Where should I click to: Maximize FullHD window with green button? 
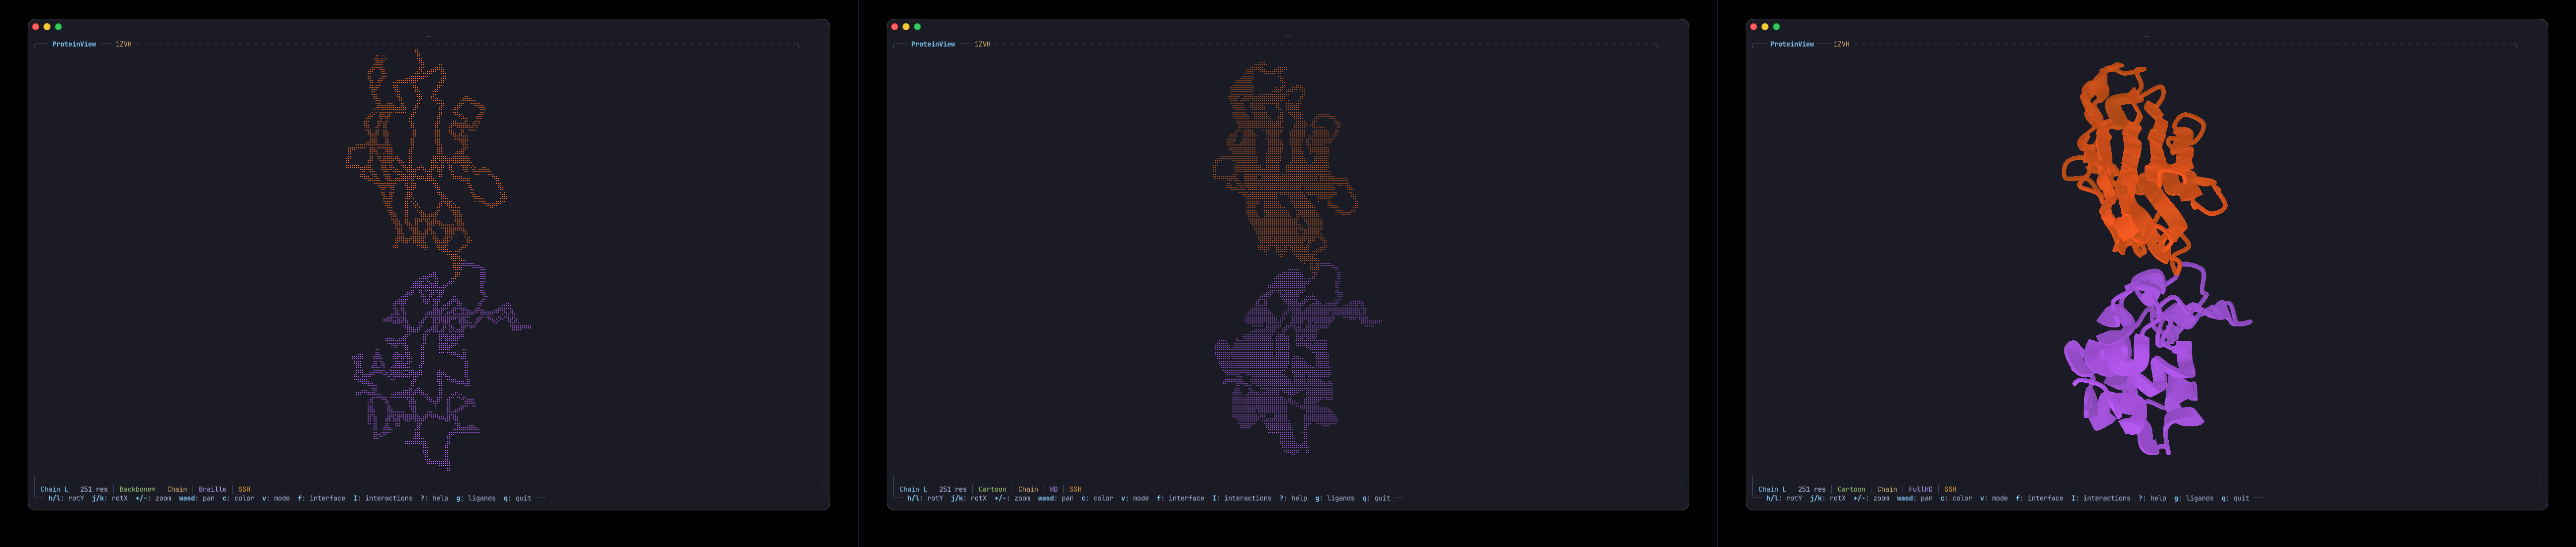tap(1776, 27)
